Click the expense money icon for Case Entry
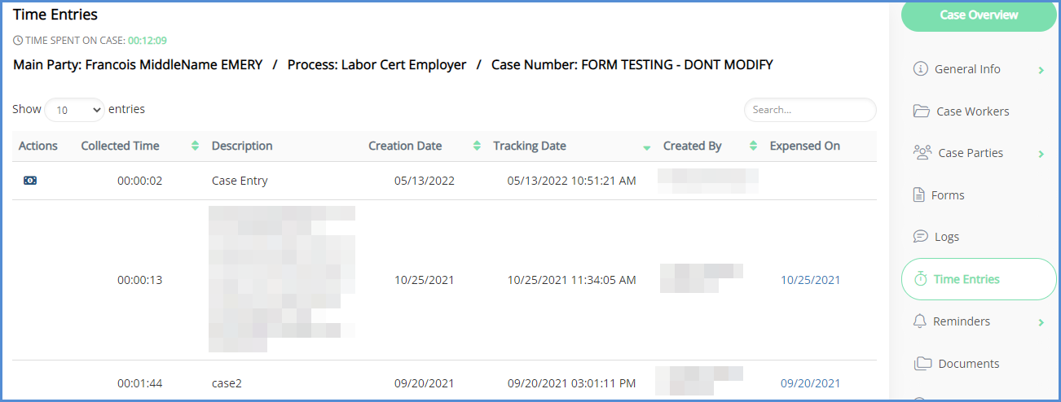Viewport: 1061px width, 402px height. click(x=30, y=181)
